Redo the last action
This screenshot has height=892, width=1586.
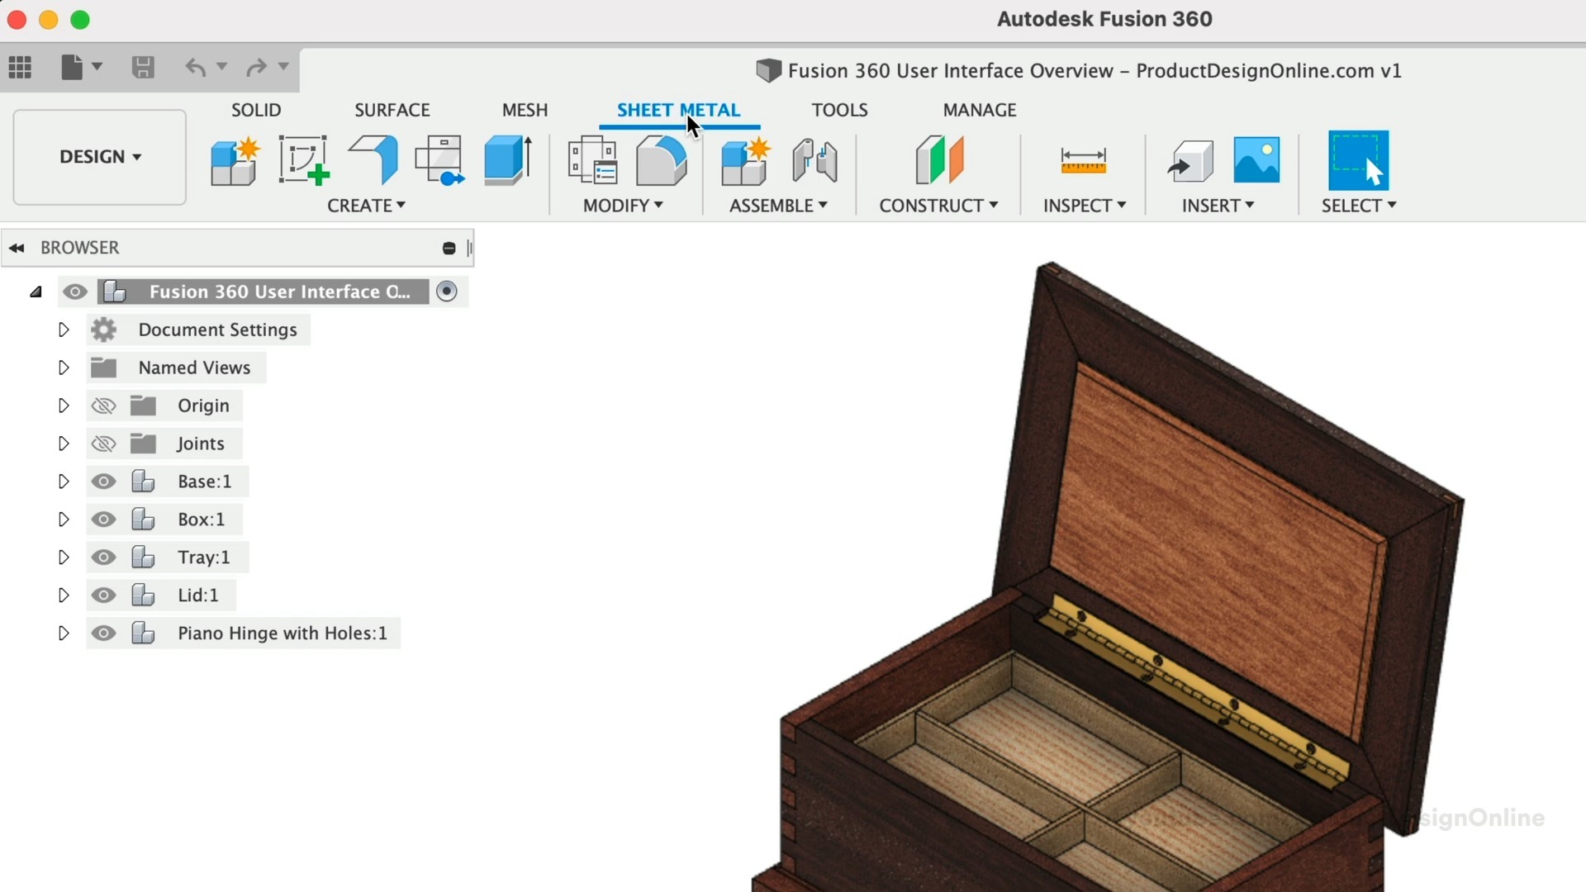[256, 67]
